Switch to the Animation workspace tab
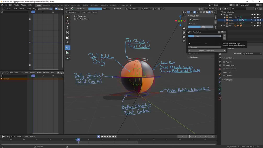263x148 pixels. click(x=94, y=5)
